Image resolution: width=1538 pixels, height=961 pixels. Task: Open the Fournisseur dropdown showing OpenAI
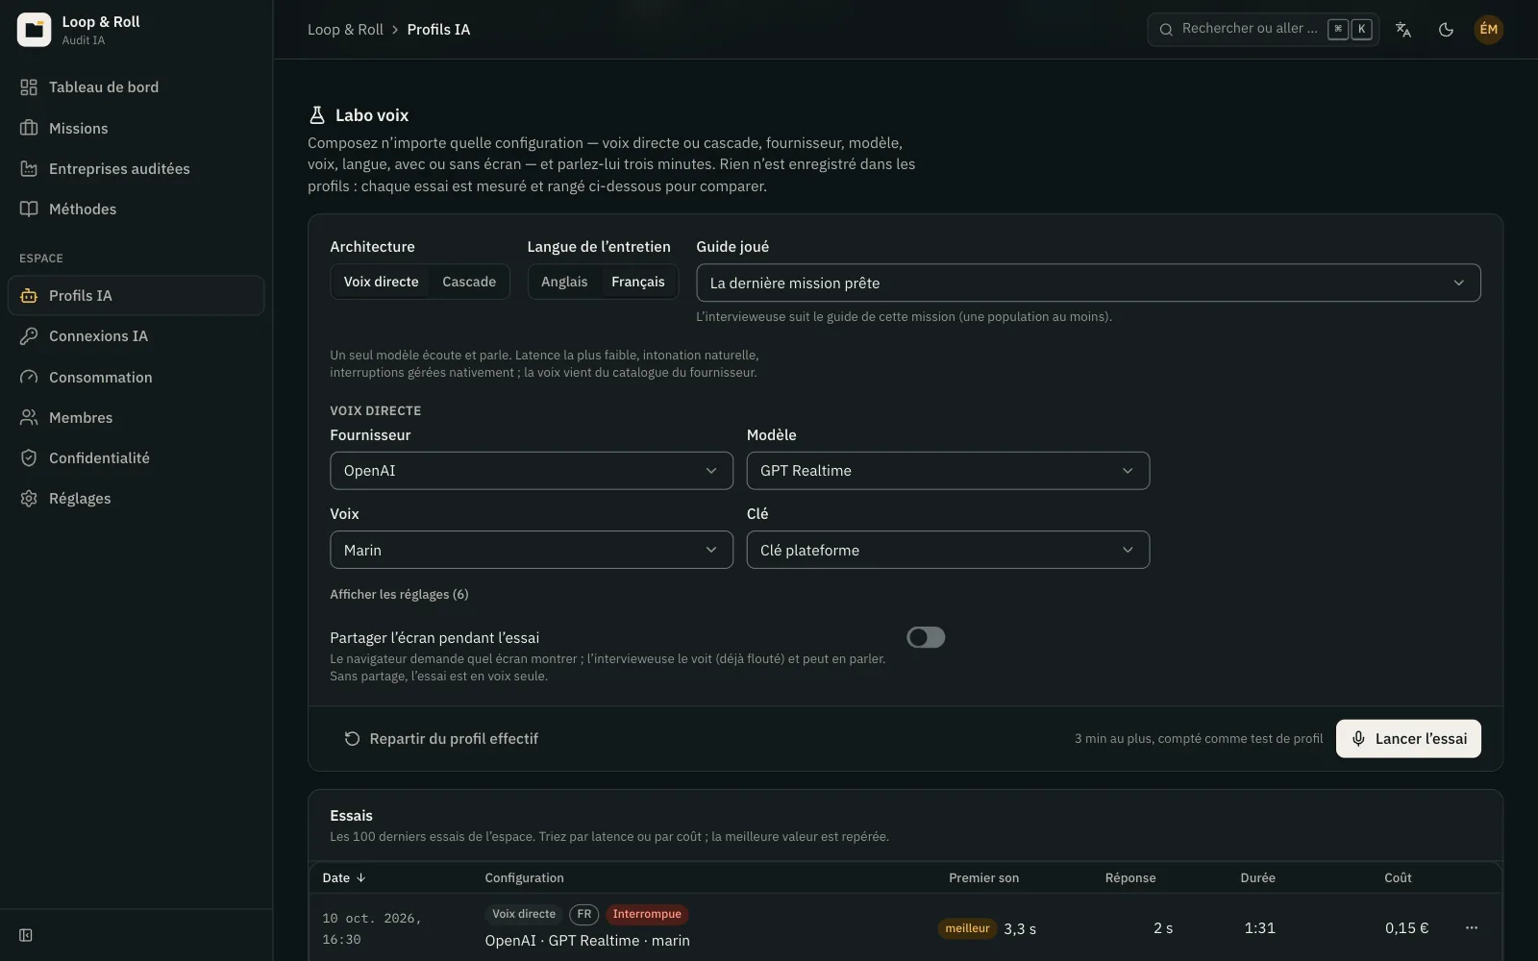532,471
